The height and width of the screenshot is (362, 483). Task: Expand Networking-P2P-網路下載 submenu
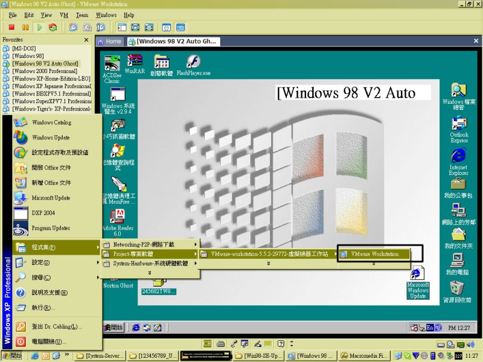point(150,244)
